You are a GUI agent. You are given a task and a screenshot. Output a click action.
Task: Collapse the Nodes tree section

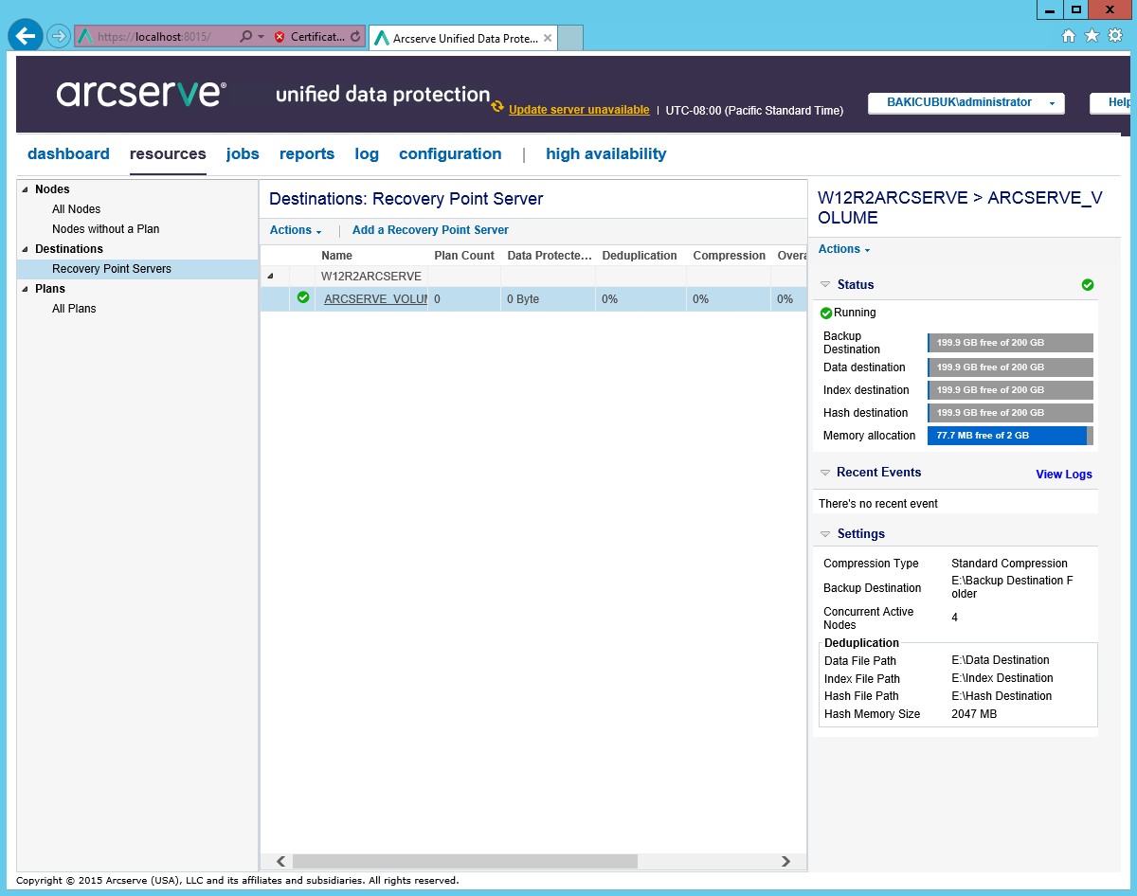(x=26, y=189)
